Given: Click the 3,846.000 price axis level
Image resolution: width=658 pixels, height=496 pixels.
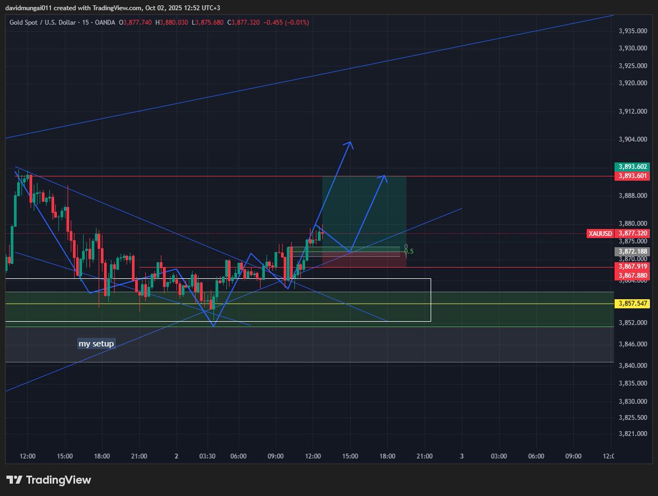Looking at the screenshot, I should [633, 344].
